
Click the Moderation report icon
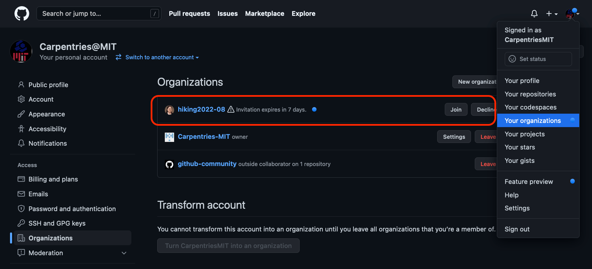click(x=21, y=252)
